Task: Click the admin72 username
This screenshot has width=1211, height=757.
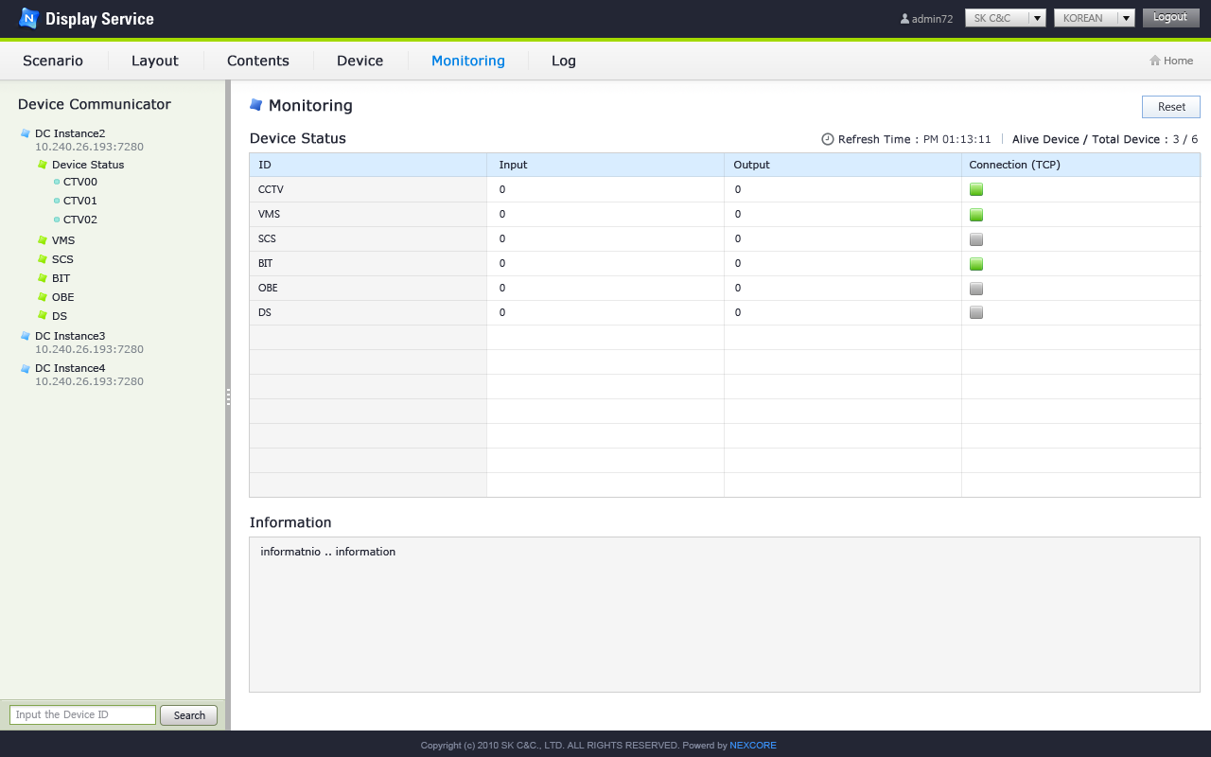Action: point(932,19)
